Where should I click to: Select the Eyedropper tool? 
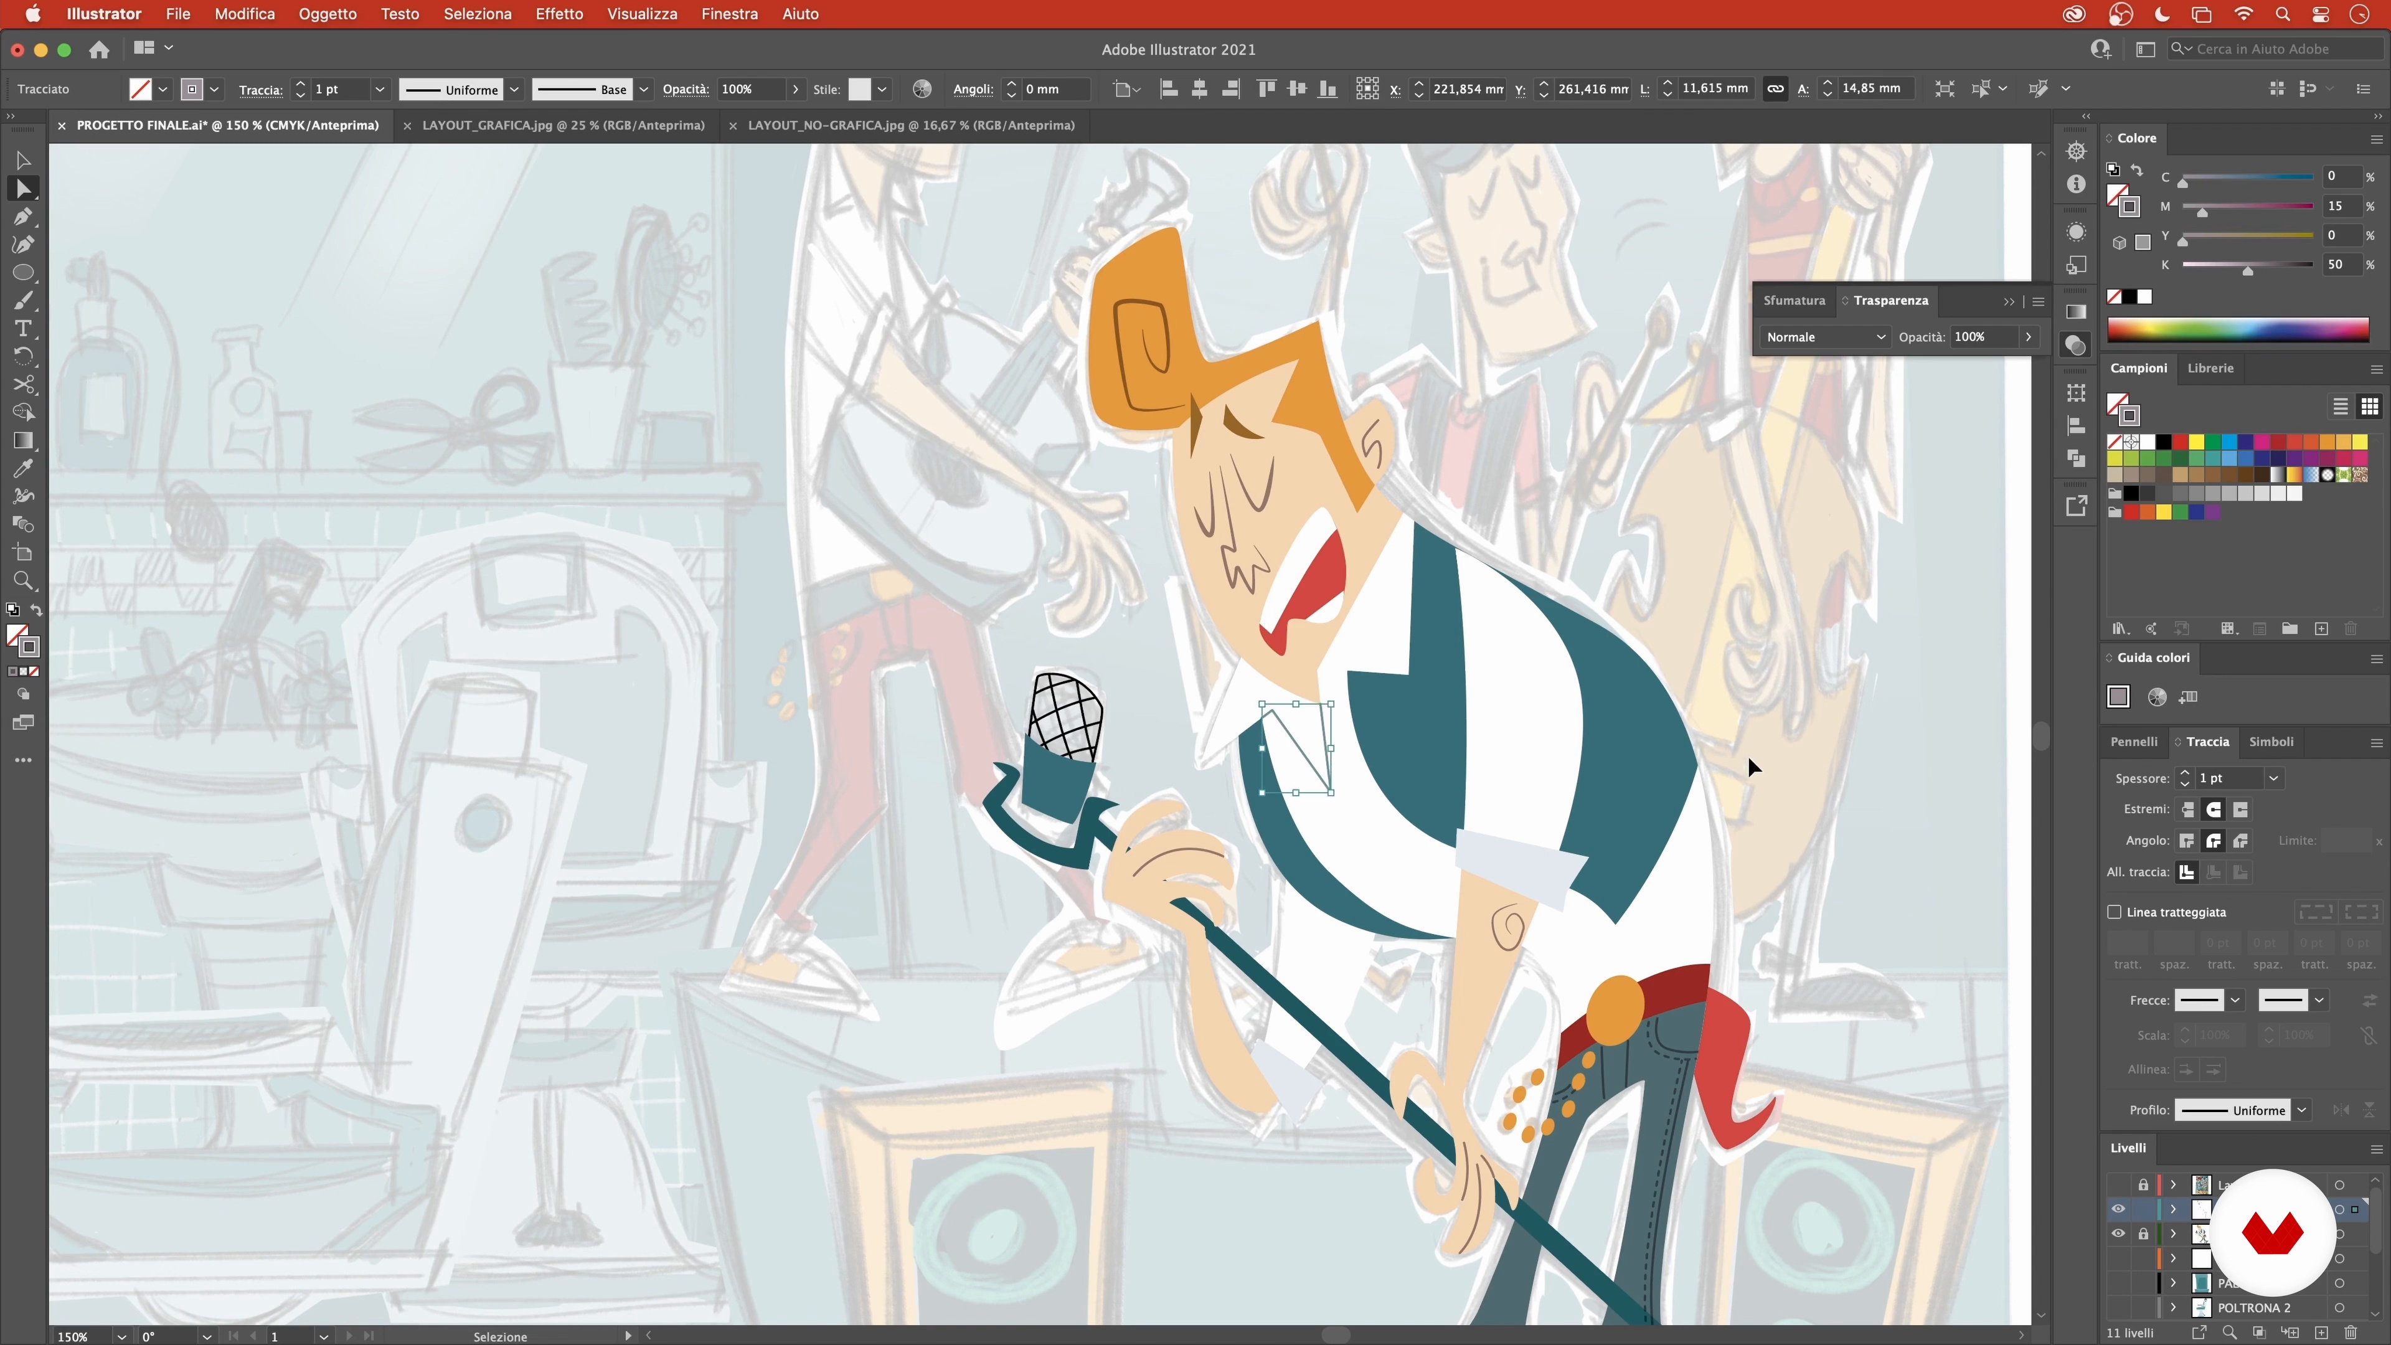pos(23,468)
